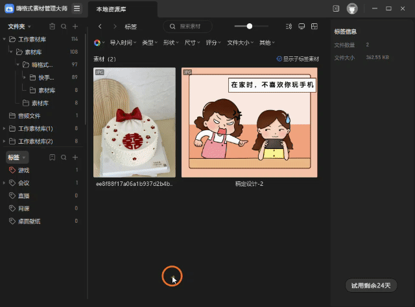This screenshot has width=415, height=307.
Task: Open the 评分 filter dropdown
Action: 213,43
